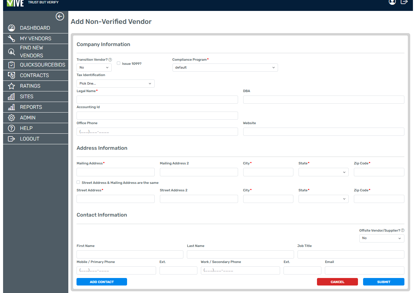Focus the Office Phone field

157,132
